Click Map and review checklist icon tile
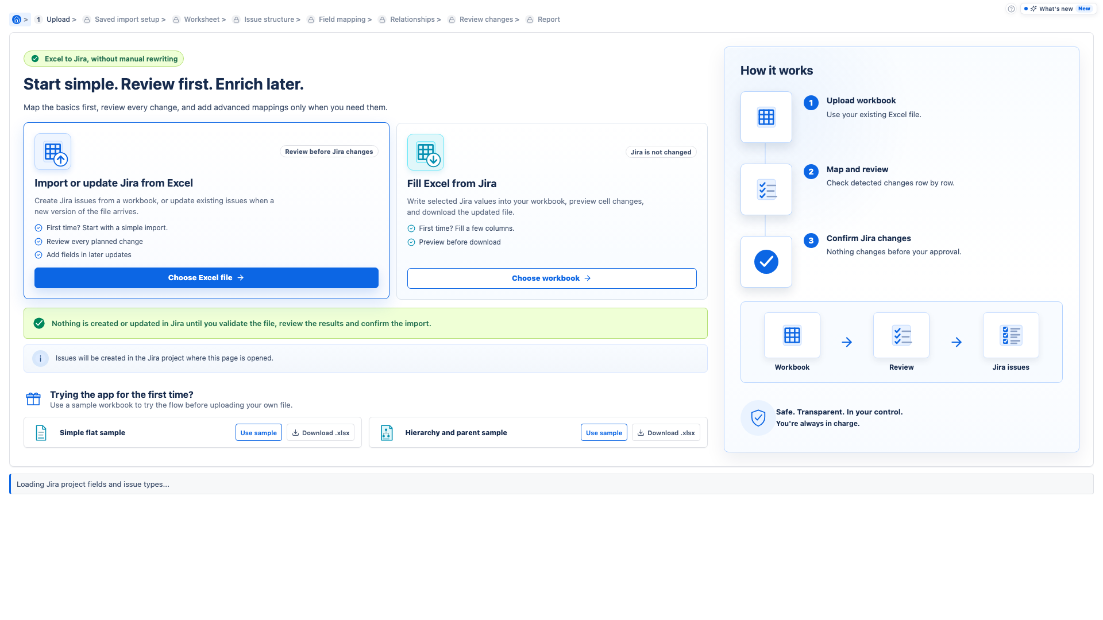1103x620 pixels. (766, 189)
